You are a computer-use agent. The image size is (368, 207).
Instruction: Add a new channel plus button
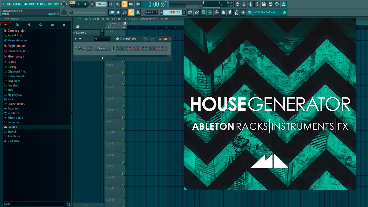click(x=102, y=58)
